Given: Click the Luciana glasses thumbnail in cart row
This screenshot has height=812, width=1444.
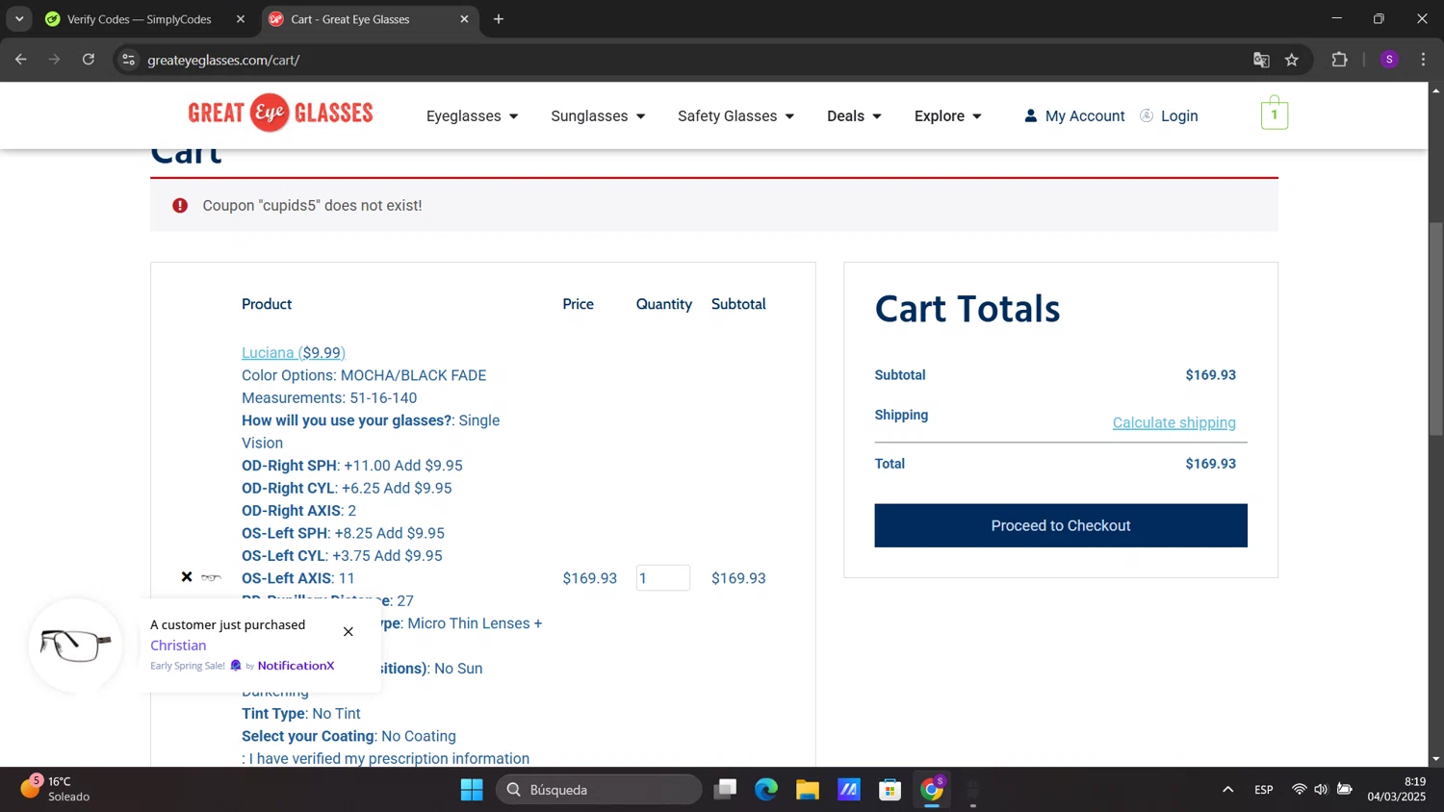Looking at the screenshot, I should pos(212,577).
